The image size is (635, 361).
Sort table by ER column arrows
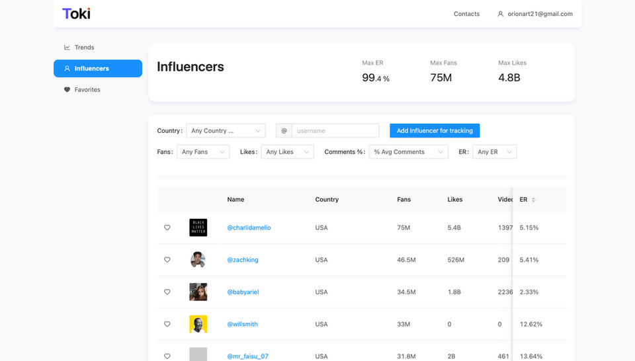pos(533,200)
